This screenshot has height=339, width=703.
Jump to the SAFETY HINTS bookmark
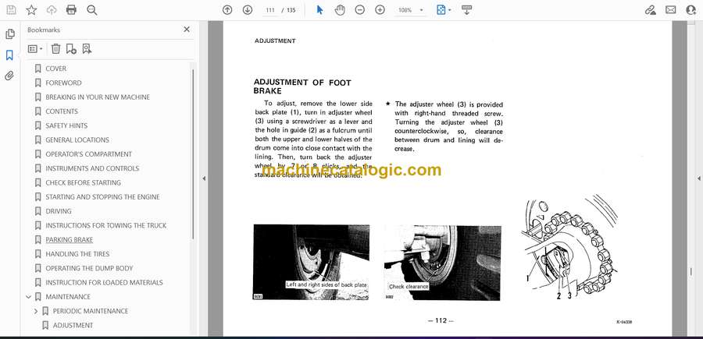tap(66, 125)
